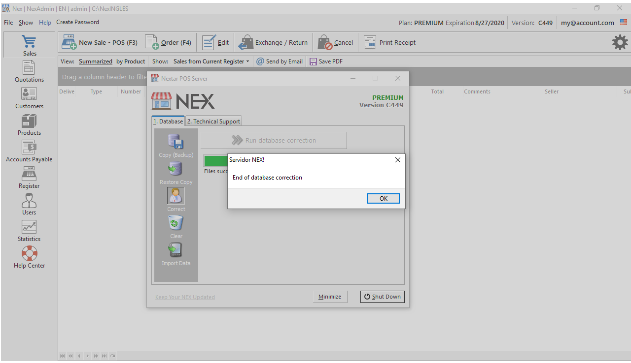Click OK in the Servidor NEX! dialog
The width and height of the screenshot is (631, 363).
pyautogui.click(x=384, y=198)
